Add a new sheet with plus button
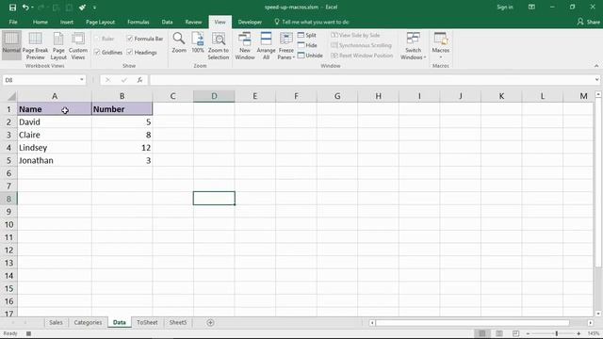Image resolution: width=603 pixels, height=339 pixels. coord(210,322)
